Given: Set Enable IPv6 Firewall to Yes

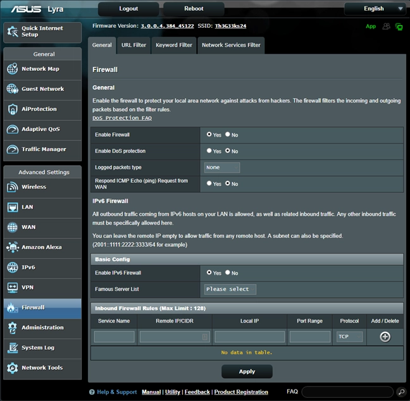Looking at the screenshot, I should (x=209, y=273).
